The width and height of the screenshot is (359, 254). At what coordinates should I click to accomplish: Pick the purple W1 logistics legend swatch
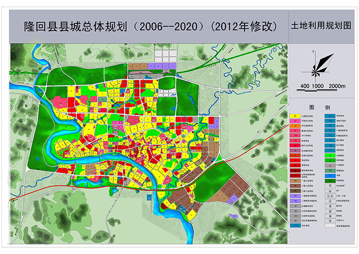[295, 196]
